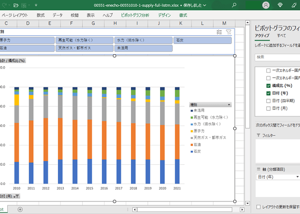Uncheck the 日付 (年) field checkbox
The height and width of the screenshot is (214, 300).
[268, 93]
